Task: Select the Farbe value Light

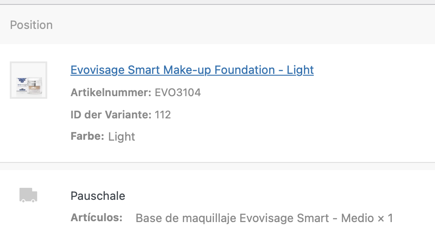Action: coord(122,137)
